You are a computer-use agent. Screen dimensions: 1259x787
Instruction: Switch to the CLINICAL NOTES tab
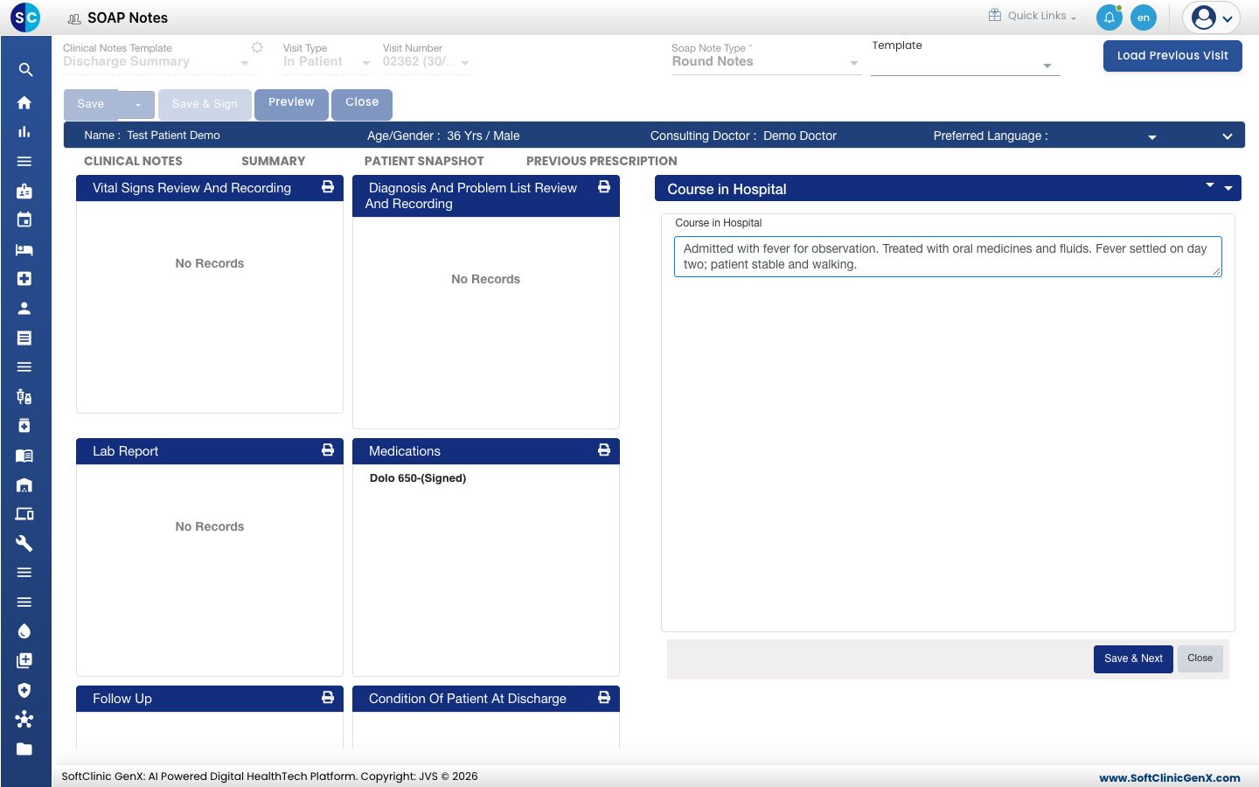[133, 161]
